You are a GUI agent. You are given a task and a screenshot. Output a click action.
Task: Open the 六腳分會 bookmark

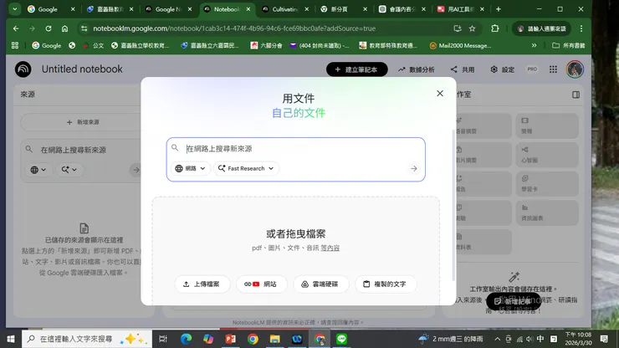tap(267, 45)
